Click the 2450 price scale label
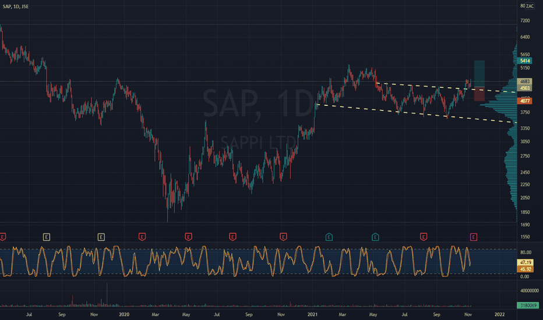 (x=525, y=172)
